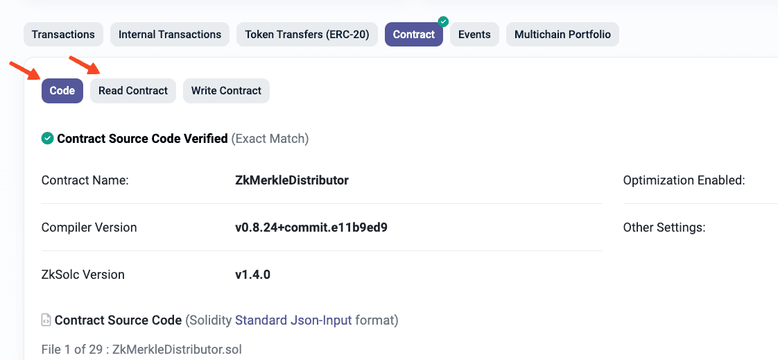
Task: Open the Read Contract section
Action: [x=133, y=91]
